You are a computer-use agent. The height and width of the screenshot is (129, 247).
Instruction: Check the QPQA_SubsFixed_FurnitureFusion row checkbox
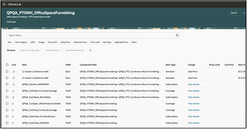pyautogui.click(x=7, y=116)
